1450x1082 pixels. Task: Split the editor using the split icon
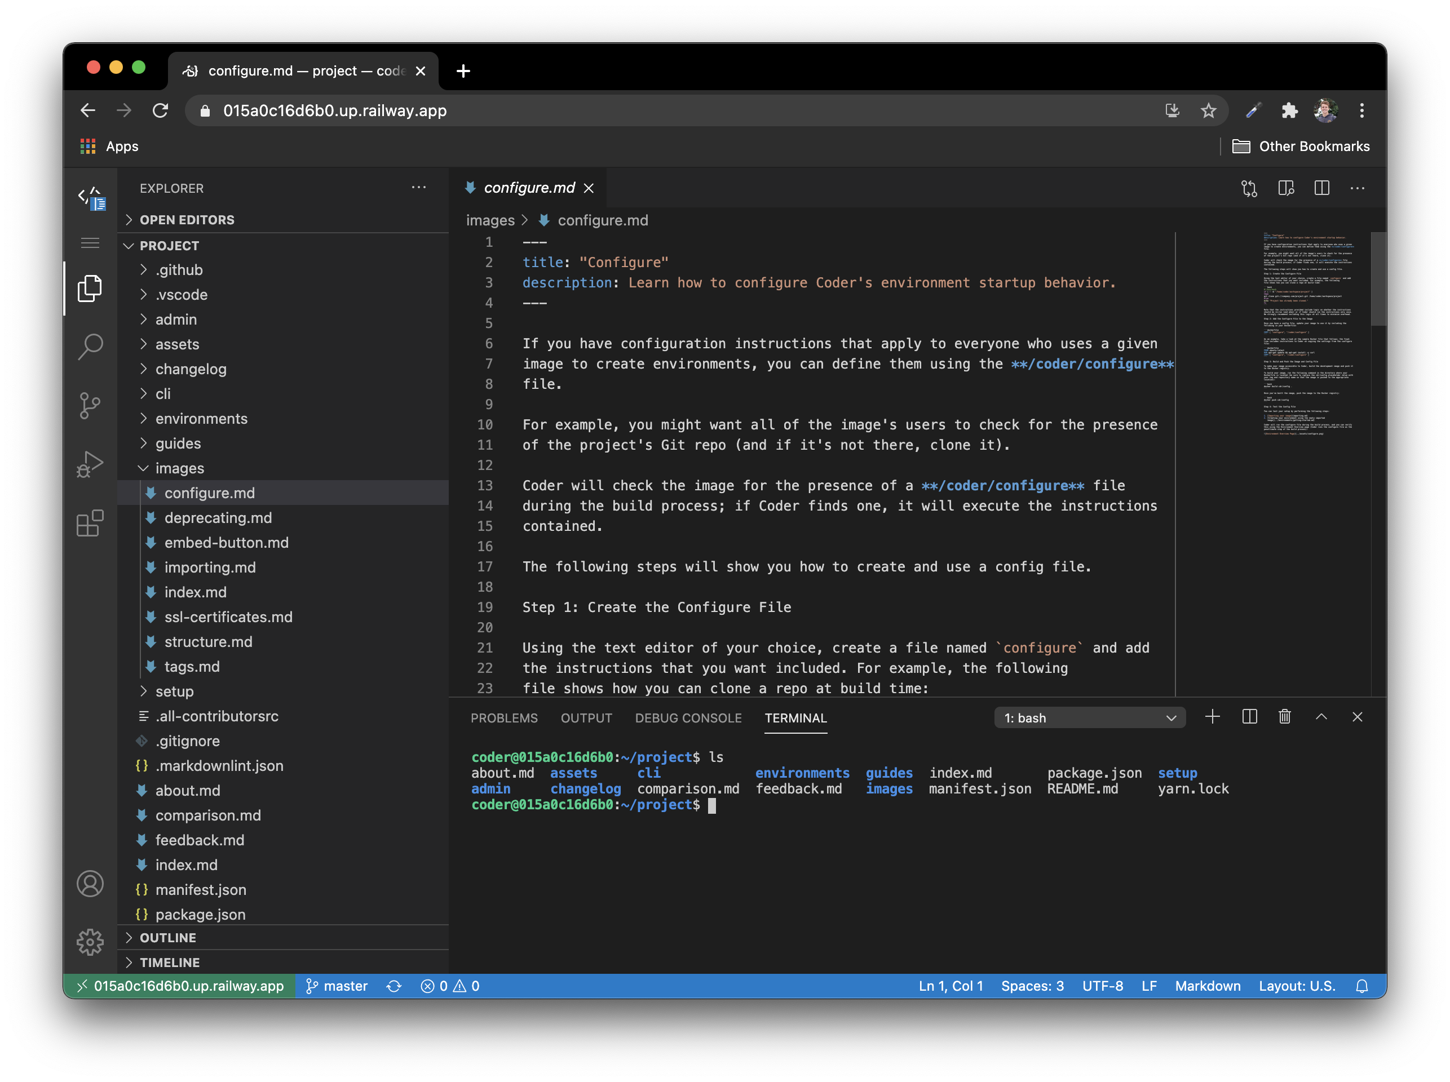[1321, 189]
